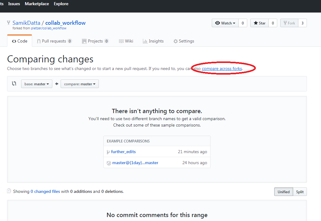Open the base: master branch dropdown
Image resolution: width=321 pixels, height=221 pixels.
click(x=37, y=84)
